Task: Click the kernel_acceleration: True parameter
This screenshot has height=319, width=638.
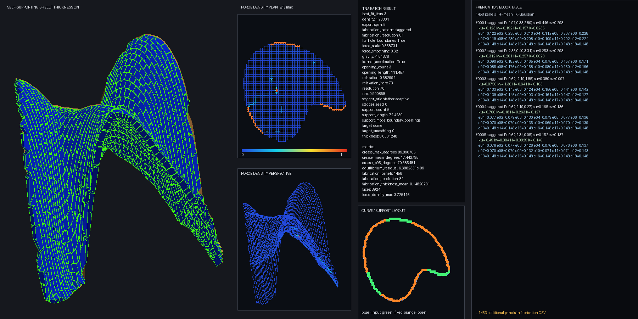Action: point(384,62)
